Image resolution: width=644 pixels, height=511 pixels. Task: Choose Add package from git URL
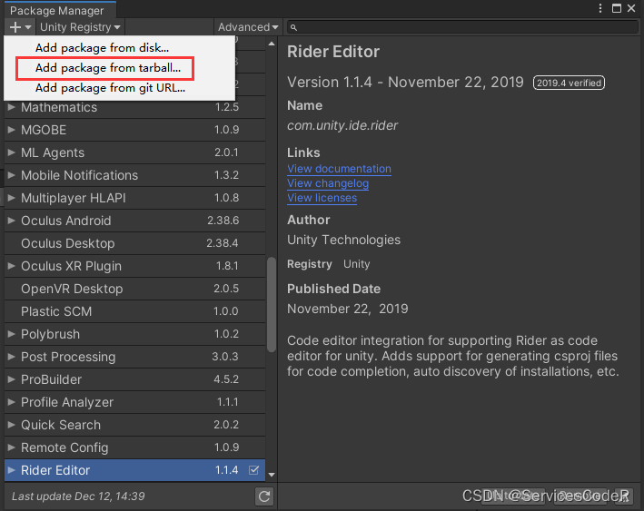coord(110,88)
